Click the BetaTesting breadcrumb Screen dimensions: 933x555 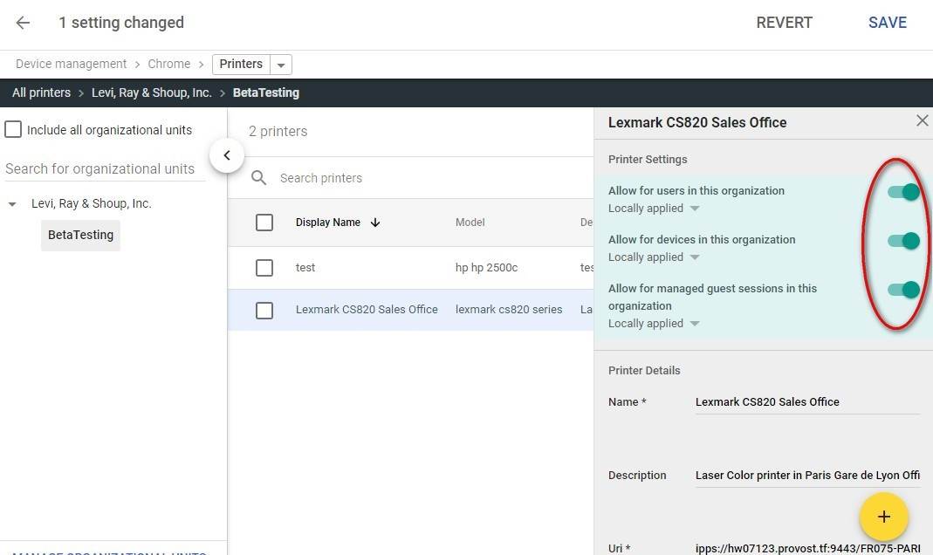(266, 92)
